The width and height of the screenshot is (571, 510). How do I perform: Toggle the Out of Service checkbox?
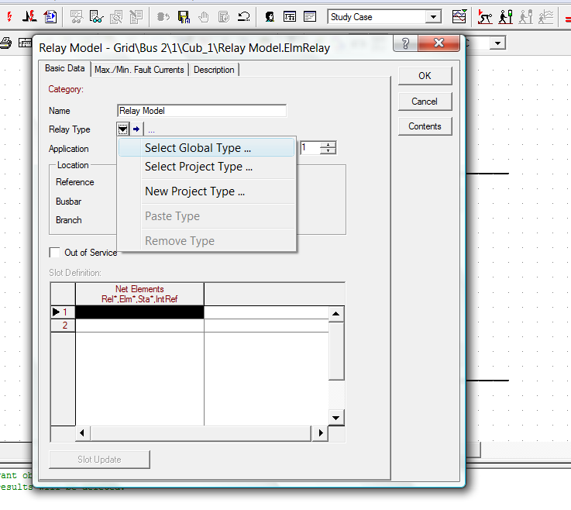coord(54,253)
